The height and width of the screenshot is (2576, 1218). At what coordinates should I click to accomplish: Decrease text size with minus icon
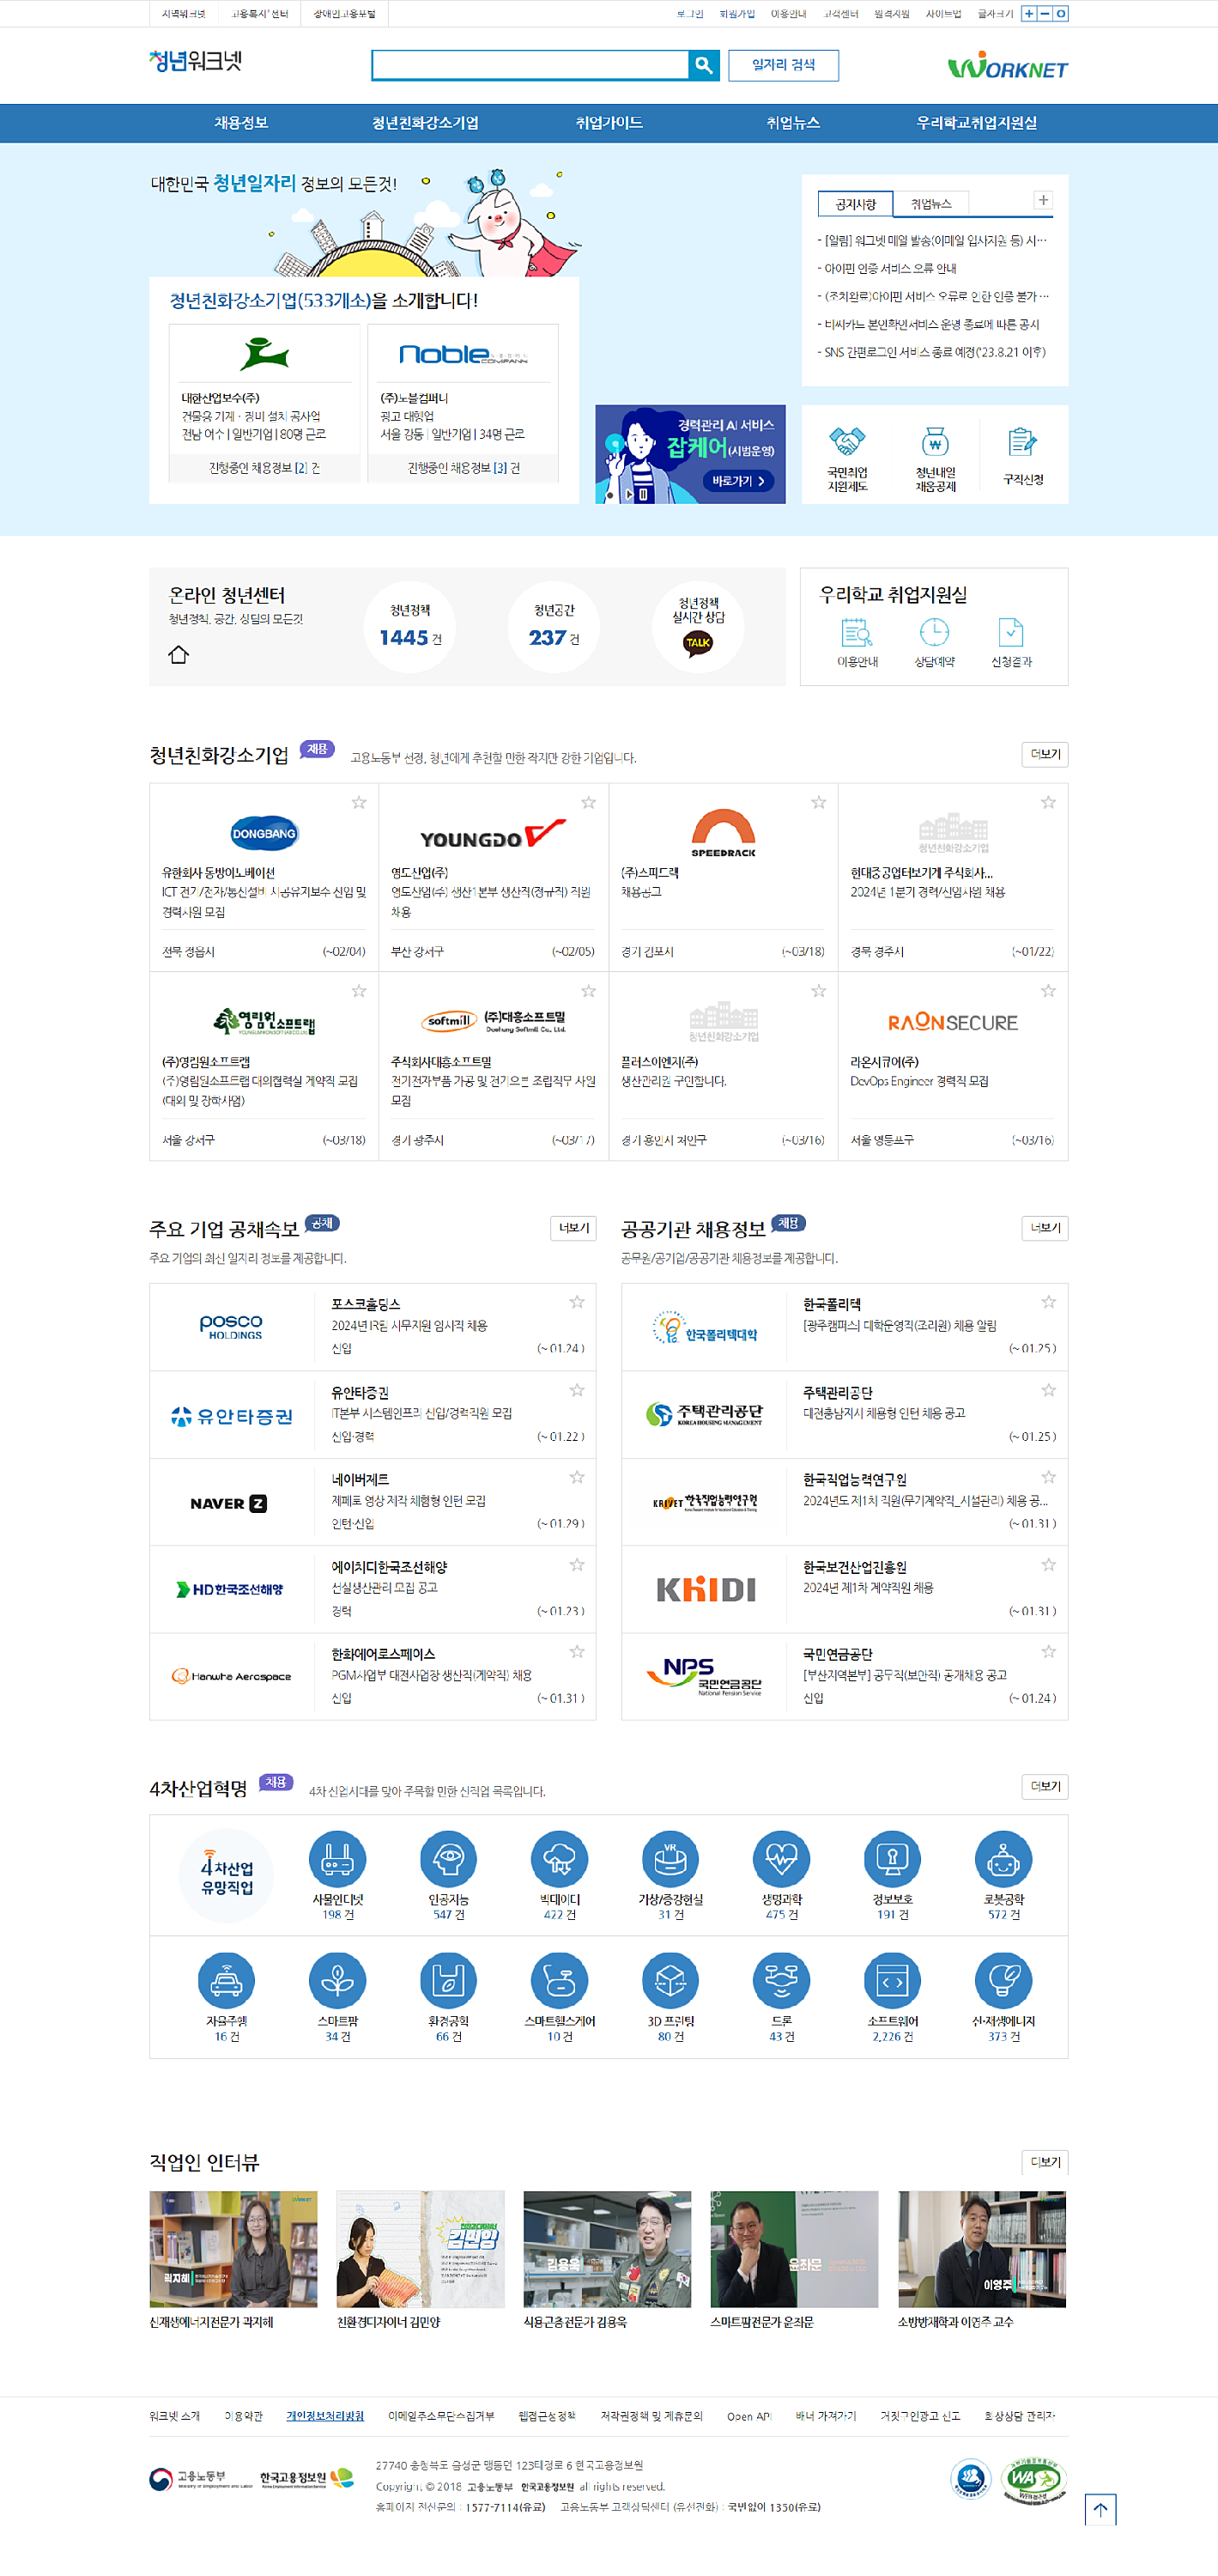click(1044, 14)
